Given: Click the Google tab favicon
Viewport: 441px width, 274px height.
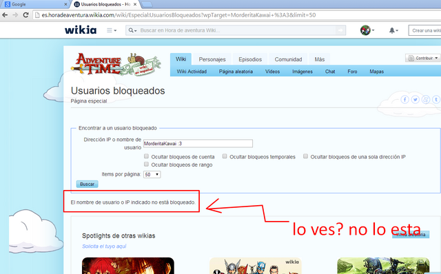Looking at the screenshot, I should pyautogui.click(x=8, y=4).
